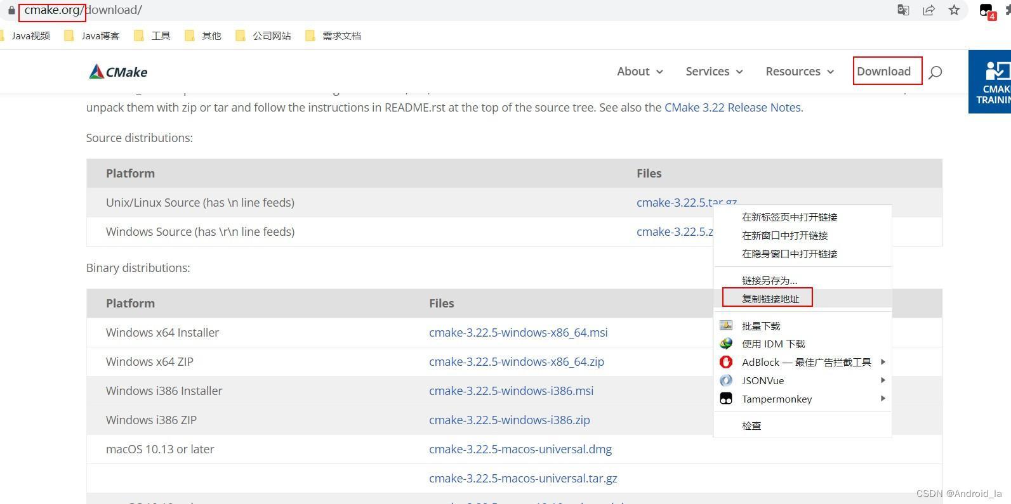Open the site search magnifier icon

(x=935, y=72)
